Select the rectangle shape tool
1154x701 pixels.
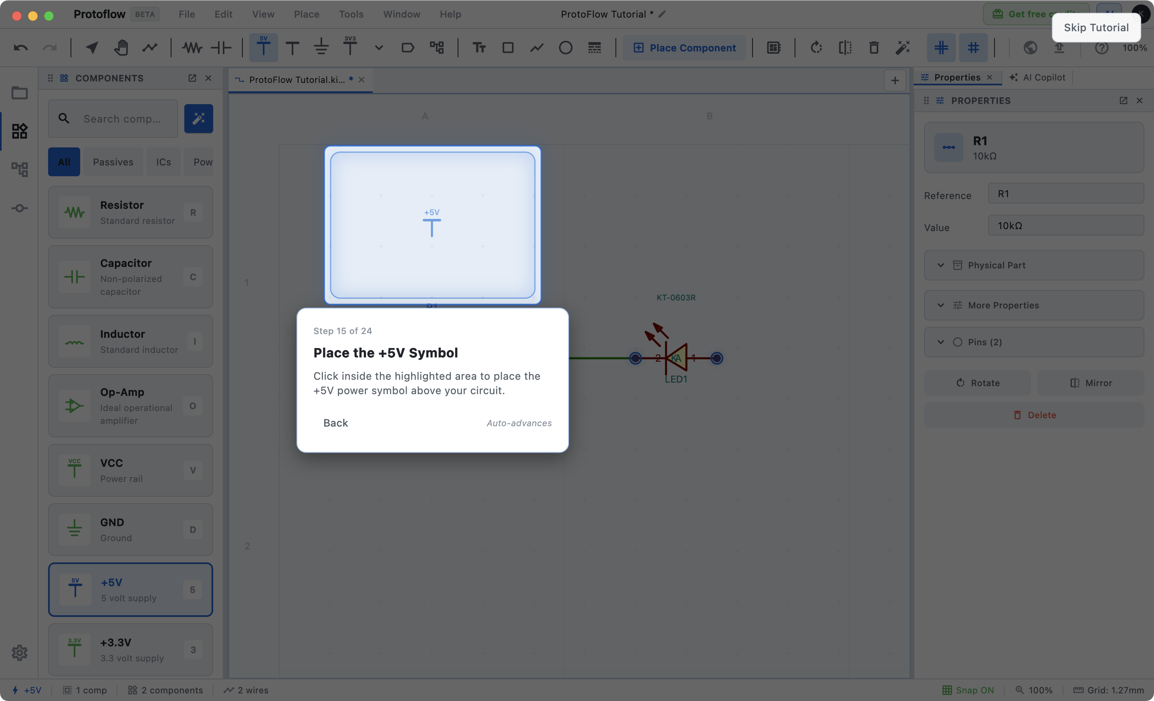tap(508, 47)
